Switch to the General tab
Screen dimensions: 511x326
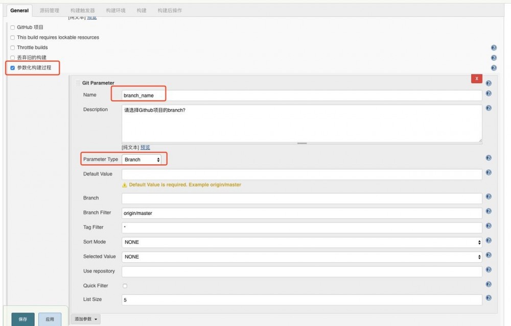[19, 10]
